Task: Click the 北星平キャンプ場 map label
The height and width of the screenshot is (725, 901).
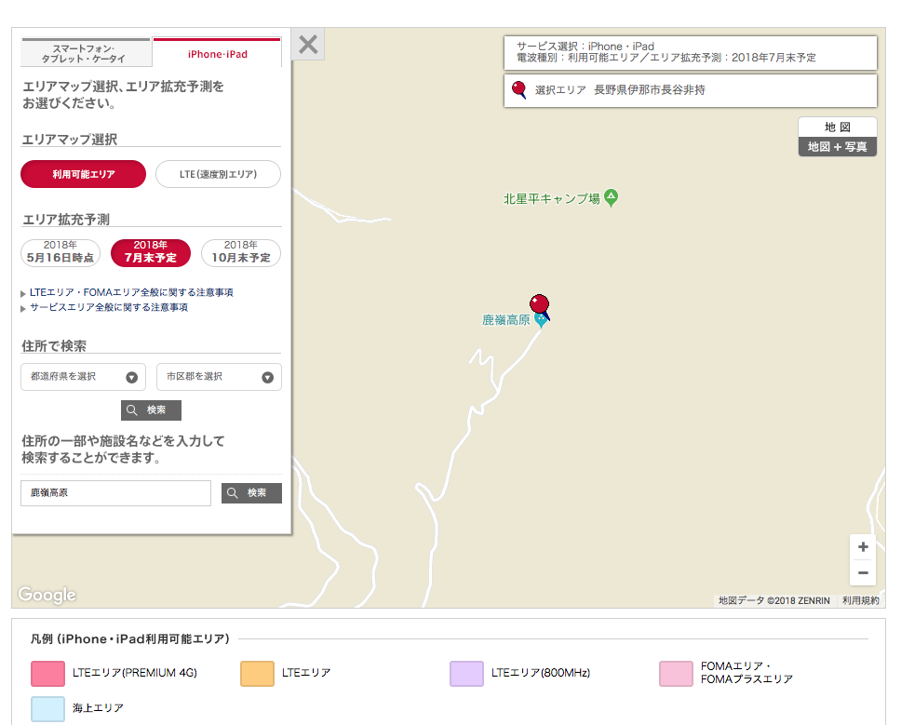Action: click(552, 199)
